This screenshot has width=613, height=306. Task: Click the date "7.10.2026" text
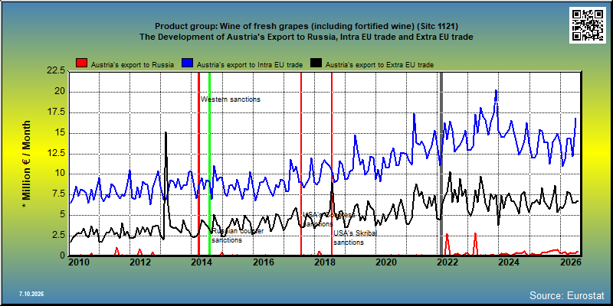31,294
